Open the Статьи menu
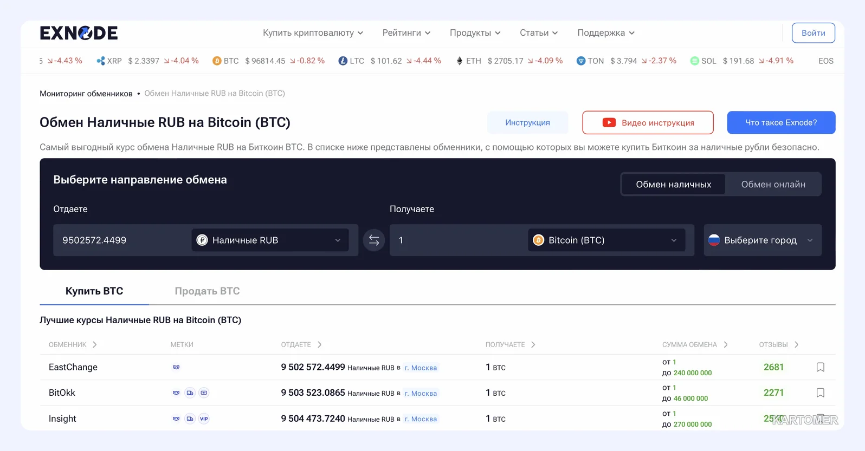865x451 pixels. [539, 33]
